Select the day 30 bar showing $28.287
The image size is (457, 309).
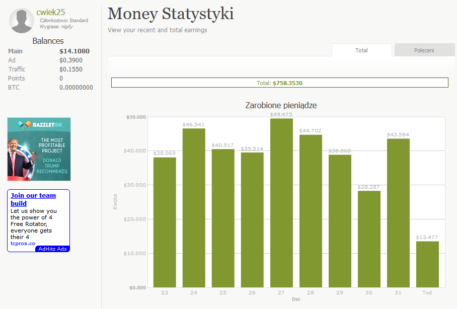[x=369, y=239]
